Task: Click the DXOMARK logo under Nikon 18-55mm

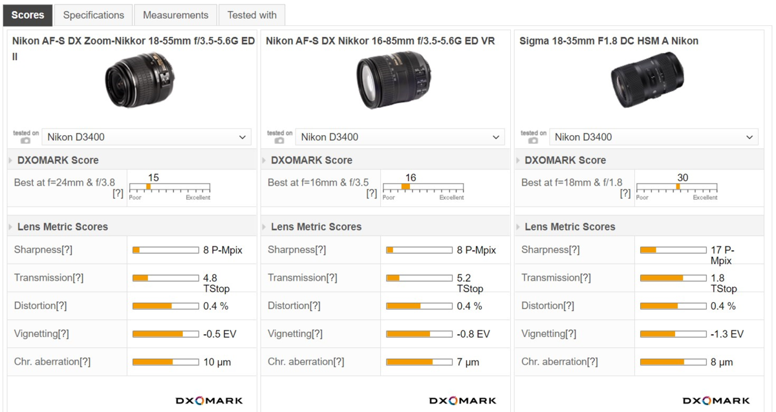Action: (209, 401)
